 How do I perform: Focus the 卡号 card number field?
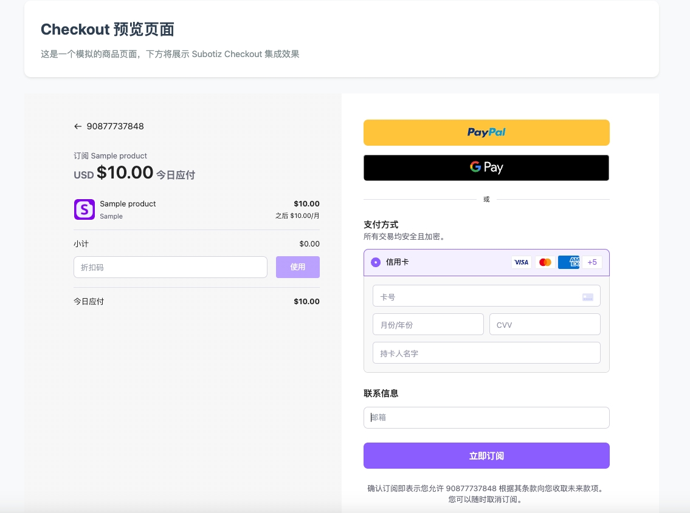486,296
